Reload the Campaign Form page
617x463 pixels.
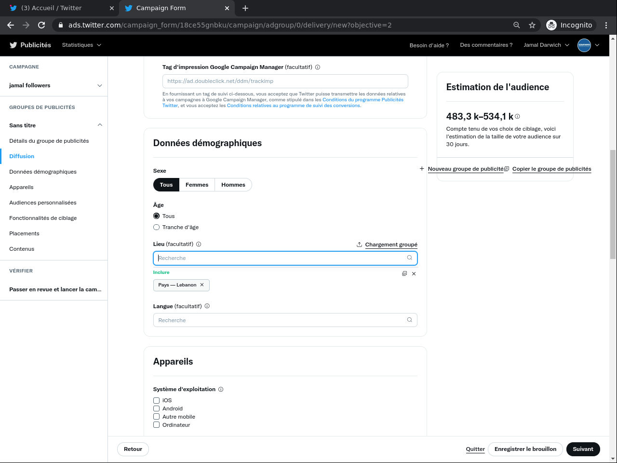click(41, 25)
